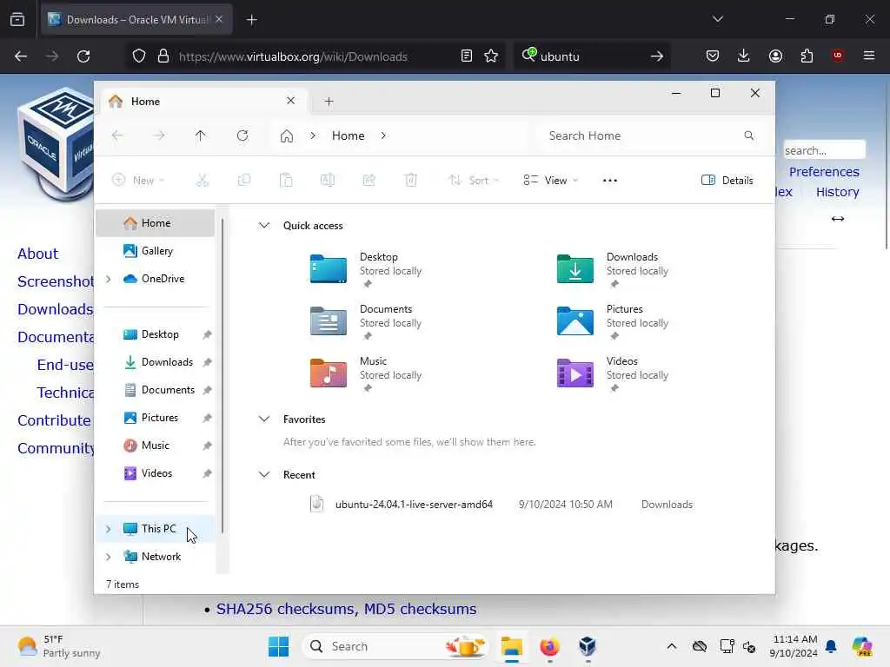Click the Share icon in Explorer toolbar
The width and height of the screenshot is (890, 667).
pos(369,181)
